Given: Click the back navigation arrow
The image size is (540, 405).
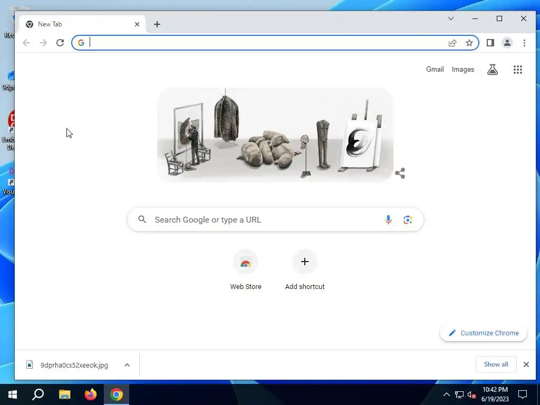Looking at the screenshot, I should [x=26, y=43].
